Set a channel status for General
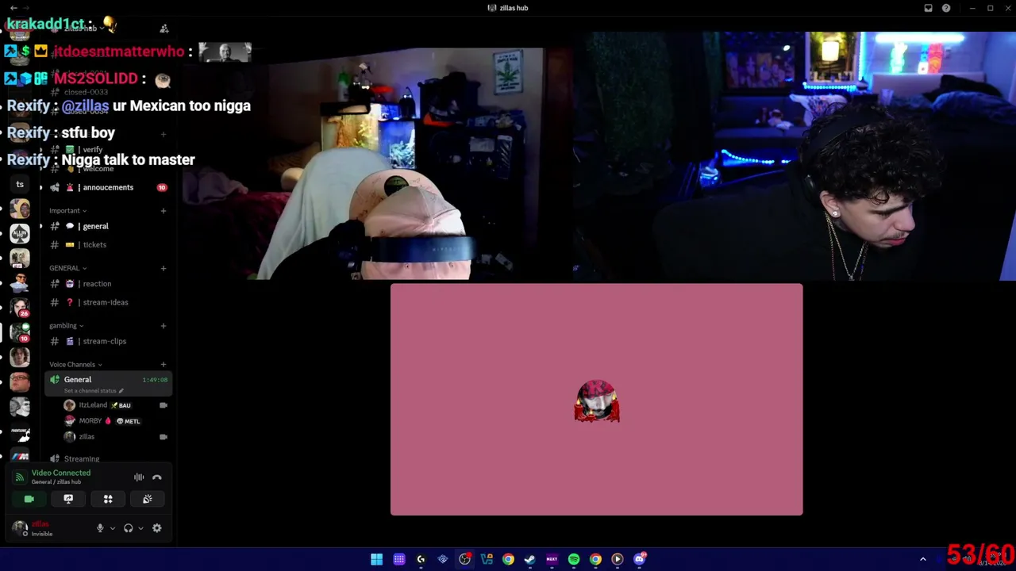This screenshot has width=1016, height=571. coord(94,391)
